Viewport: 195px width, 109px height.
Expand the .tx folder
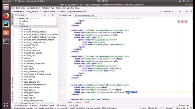[17, 24]
